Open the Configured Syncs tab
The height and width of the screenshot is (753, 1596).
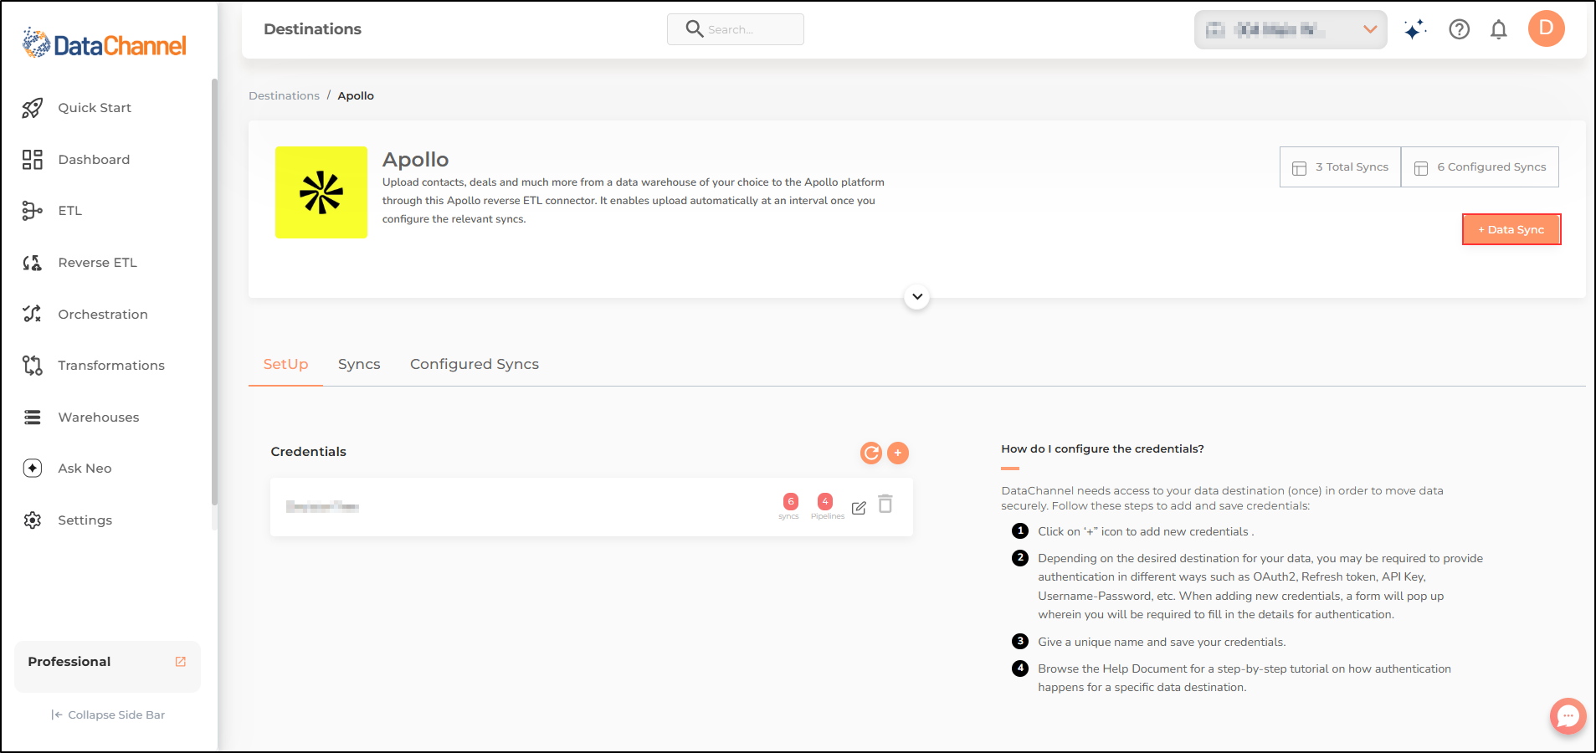475,364
